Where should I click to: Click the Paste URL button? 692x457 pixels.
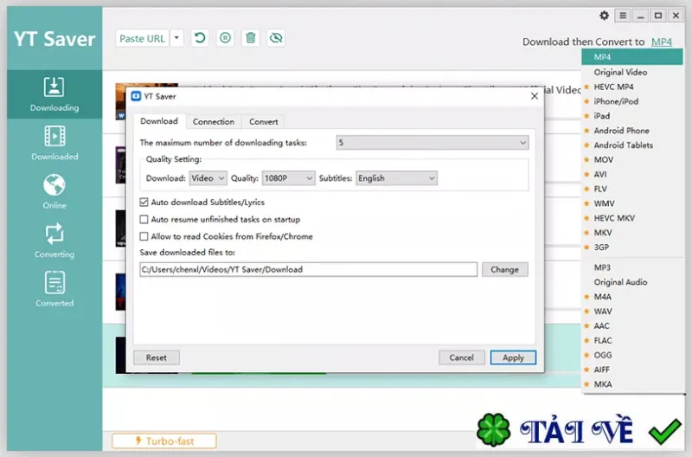pyautogui.click(x=142, y=38)
